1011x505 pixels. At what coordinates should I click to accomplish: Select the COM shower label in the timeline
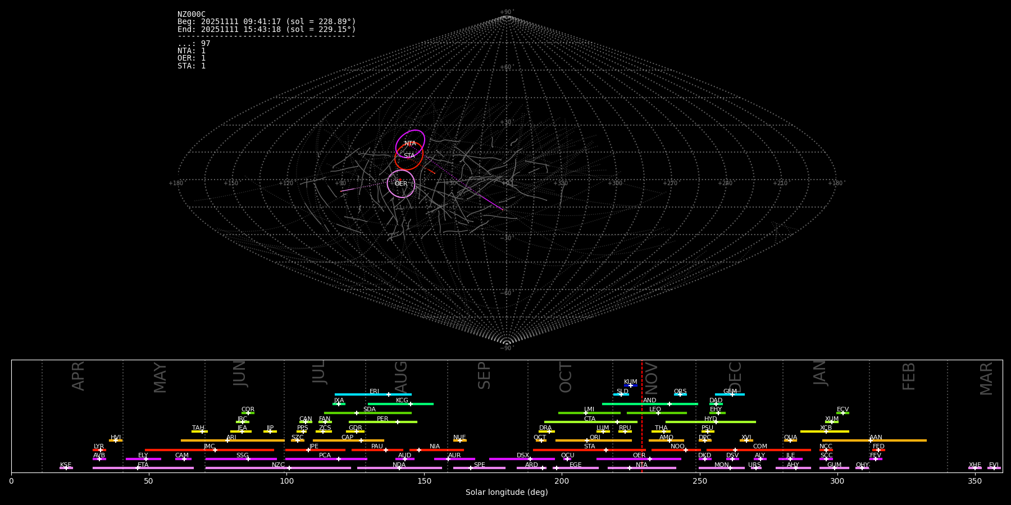tap(760, 447)
